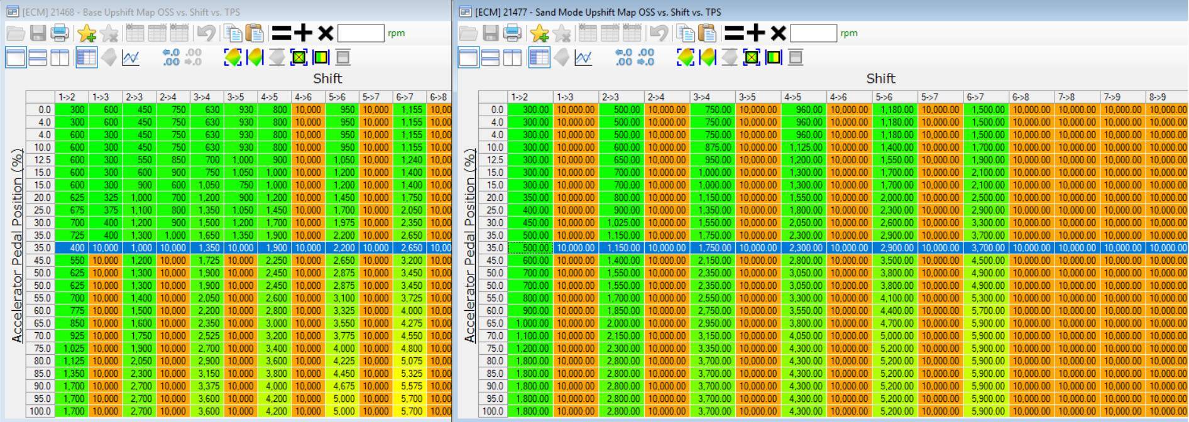Screen dimensions: 1189x422
Task: Equals set-value icon in Base Upshift window
Action: click(282, 33)
